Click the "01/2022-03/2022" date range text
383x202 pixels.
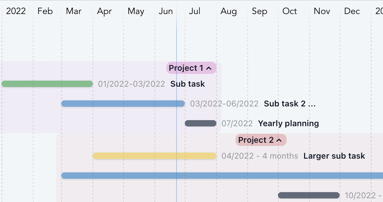(131, 84)
